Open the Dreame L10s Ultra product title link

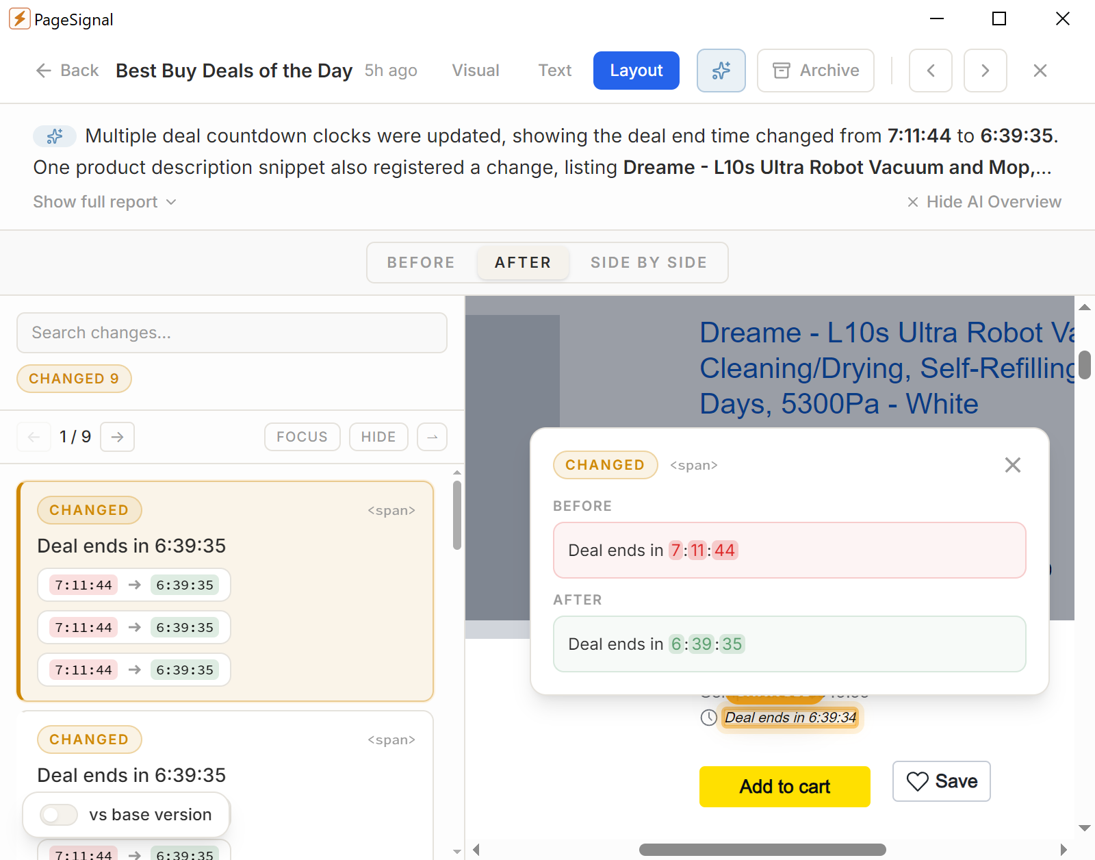point(887,368)
